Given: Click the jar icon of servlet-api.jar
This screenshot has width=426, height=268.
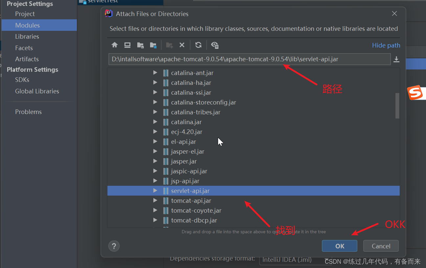Looking at the screenshot, I should (x=166, y=191).
